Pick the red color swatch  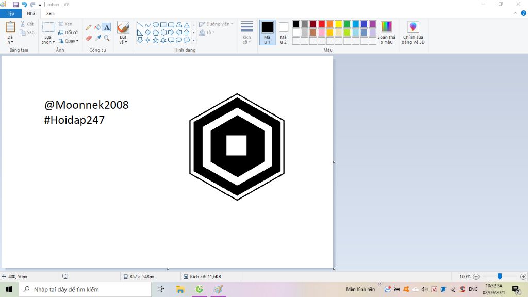322,24
